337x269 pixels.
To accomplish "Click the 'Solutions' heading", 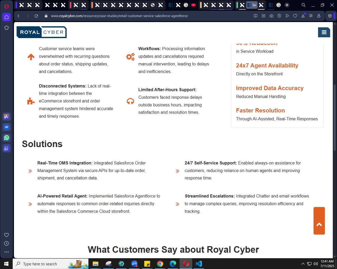I will 42,144.
